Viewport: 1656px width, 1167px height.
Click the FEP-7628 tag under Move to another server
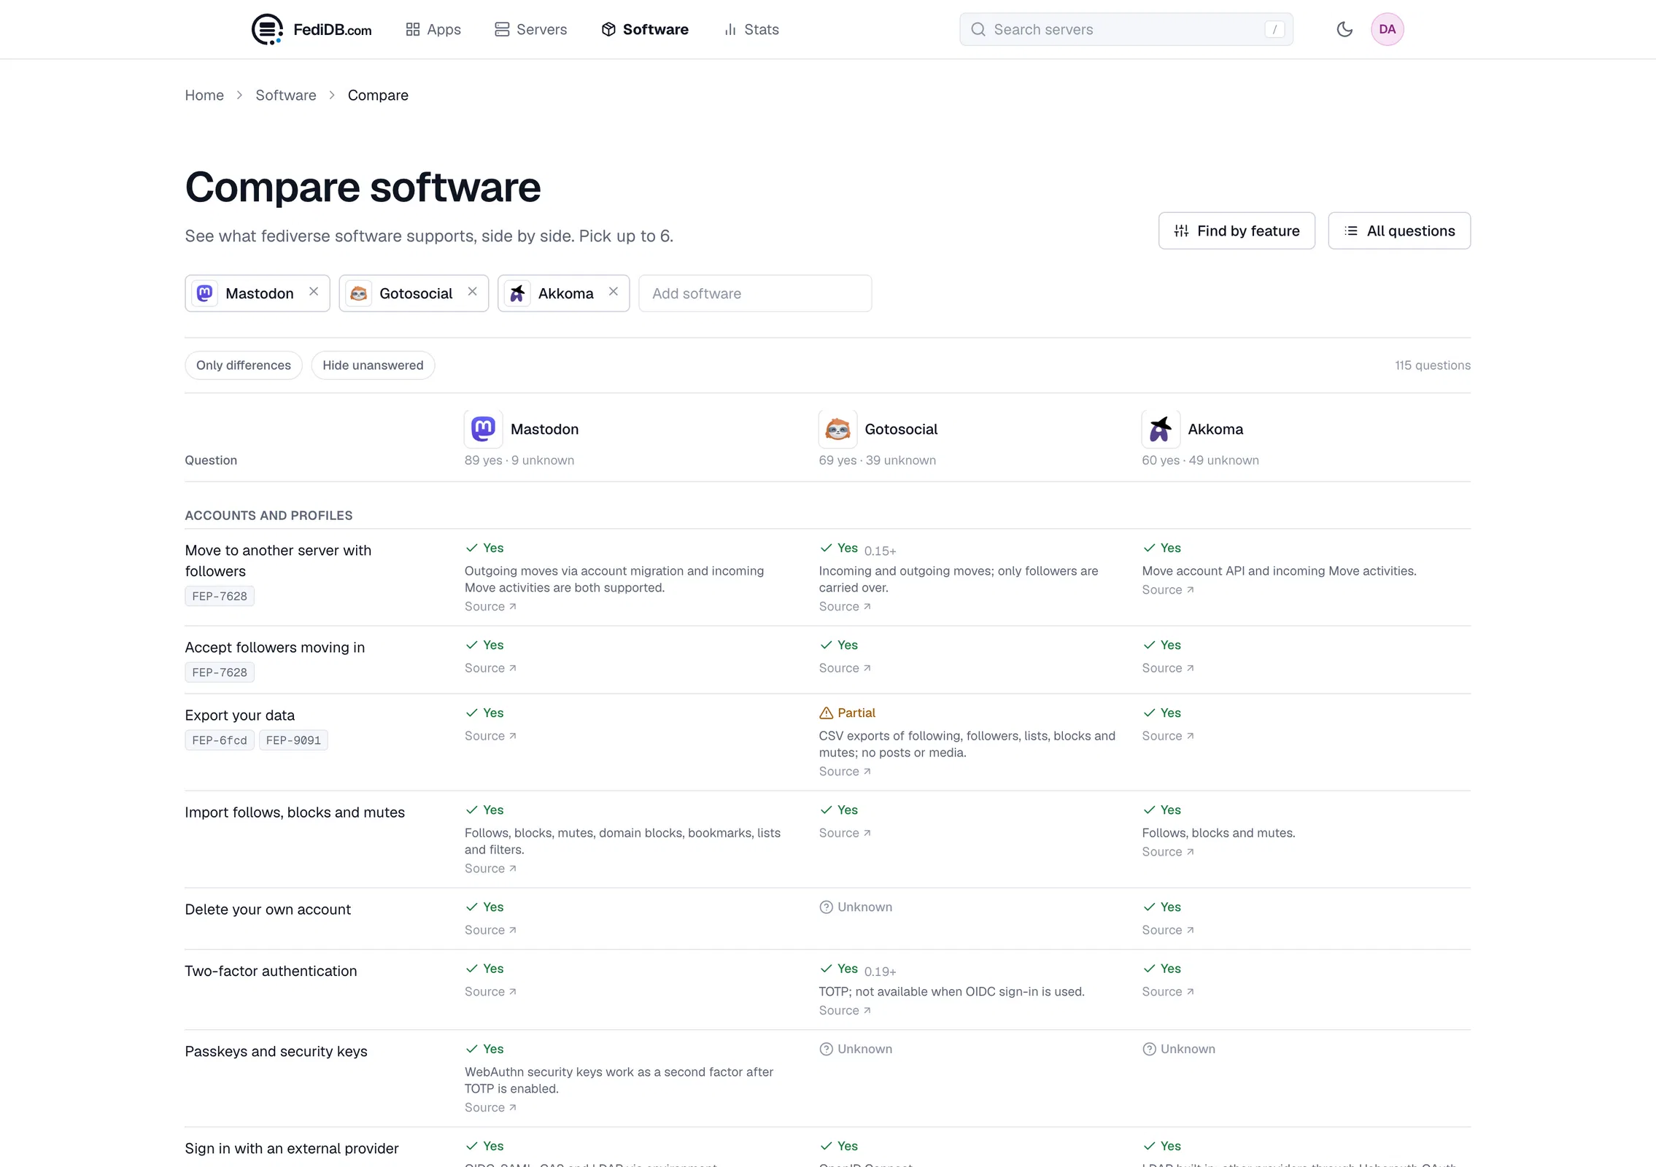pos(220,596)
